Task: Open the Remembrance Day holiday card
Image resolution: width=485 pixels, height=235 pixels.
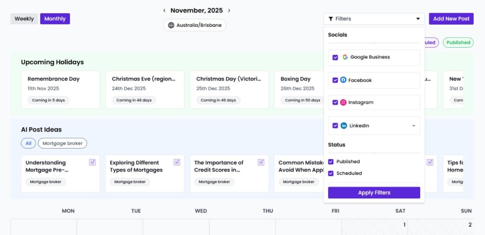Action: [x=60, y=90]
